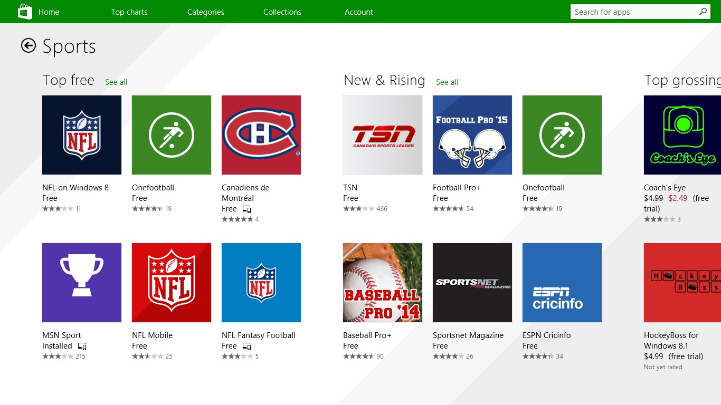Click the NFL Fantasy Football title text
This screenshot has width=721, height=405.
pyautogui.click(x=259, y=335)
